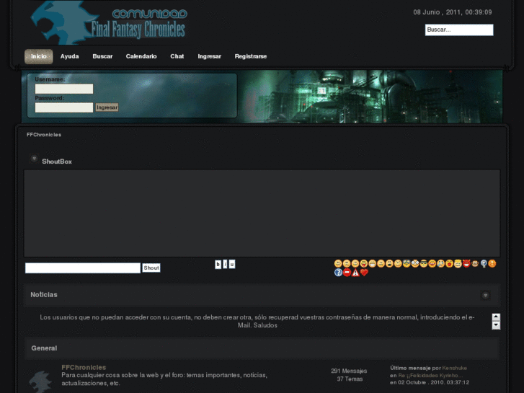Open Ingresar in the navigation bar
This screenshot has height=393, width=524.
tap(210, 56)
